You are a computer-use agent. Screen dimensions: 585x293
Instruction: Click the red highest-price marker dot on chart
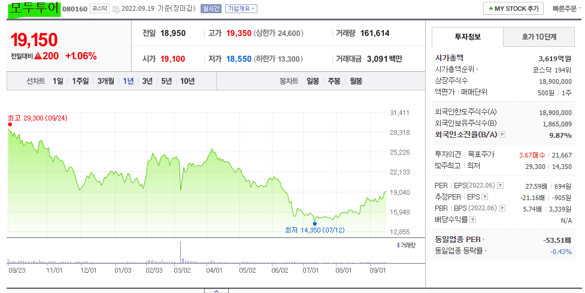10,125
